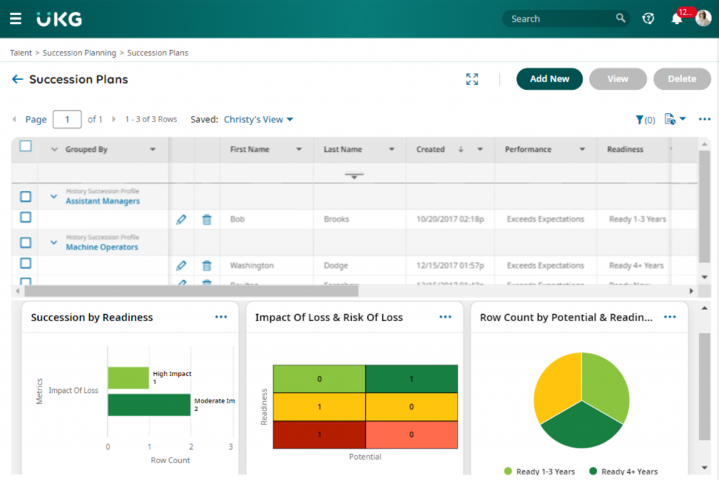Click the UKG logo
Screen dimensions: 719x480
[x=59, y=19]
